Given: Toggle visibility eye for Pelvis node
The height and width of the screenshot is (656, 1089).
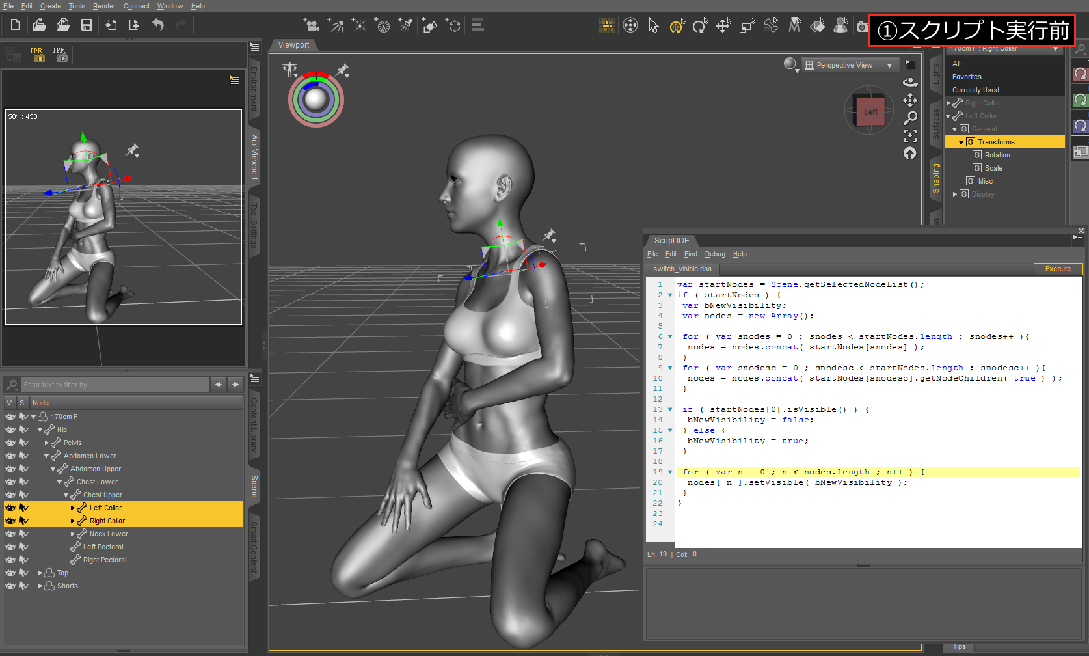Looking at the screenshot, I should 10,443.
